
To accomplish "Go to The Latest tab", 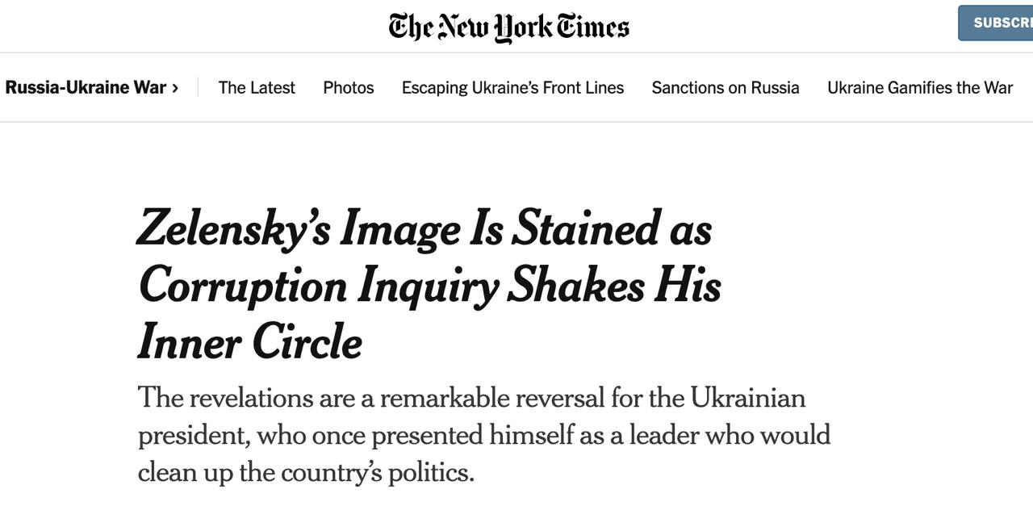I will pyautogui.click(x=257, y=88).
